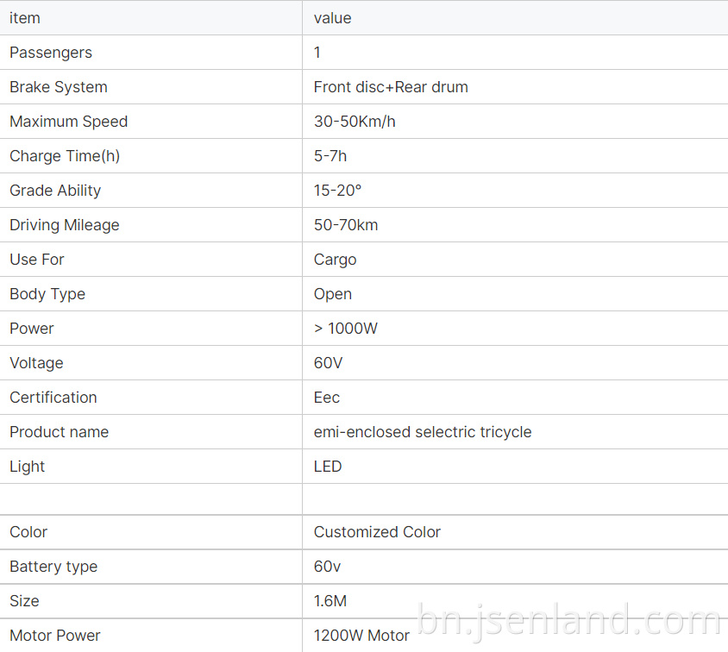This screenshot has width=728, height=652.
Task: Click the 'Customized Color' value
Action: pyautogui.click(x=377, y=532)
